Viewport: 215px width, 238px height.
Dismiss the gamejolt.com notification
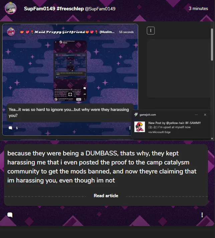click(205, 115)
